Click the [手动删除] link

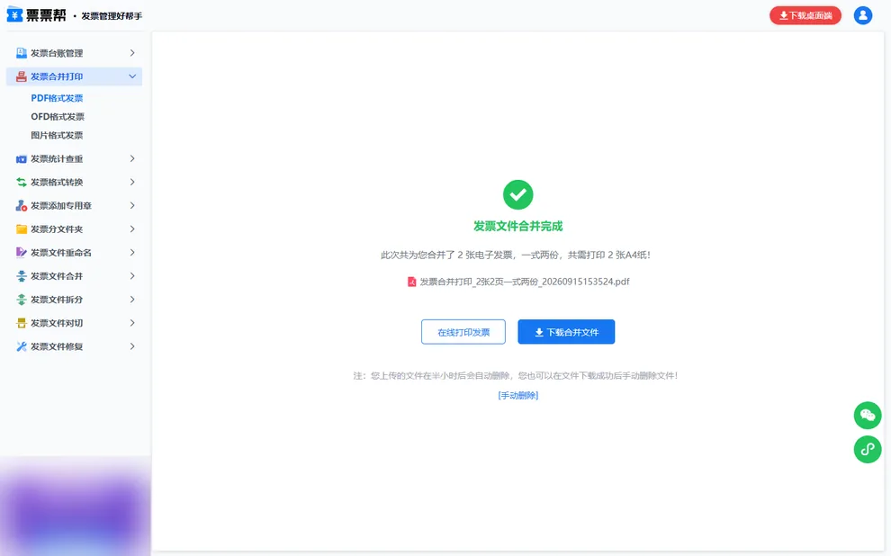click(517, 395)
